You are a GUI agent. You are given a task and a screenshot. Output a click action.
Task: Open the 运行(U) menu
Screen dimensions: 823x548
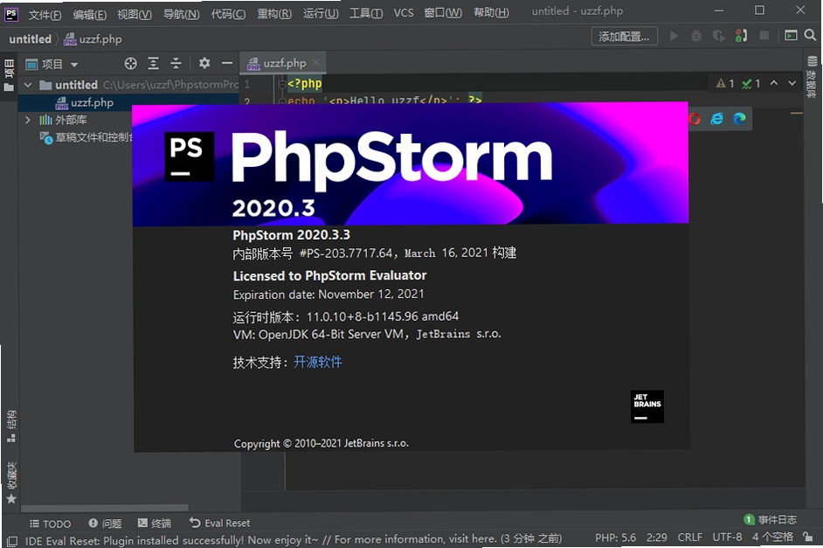point(321,14)
